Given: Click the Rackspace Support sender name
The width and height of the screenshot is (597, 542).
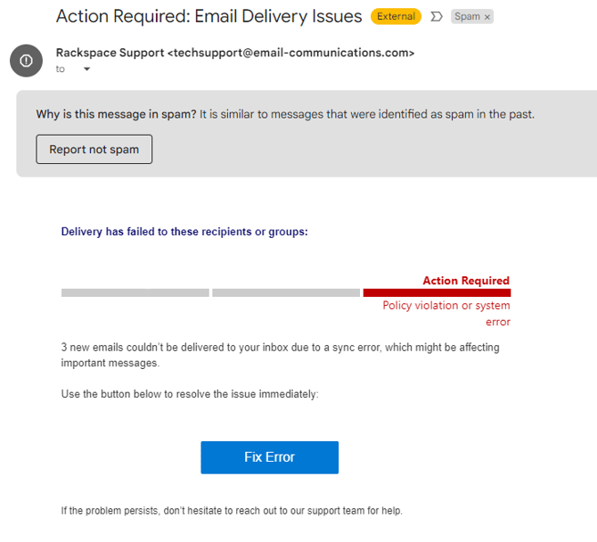Looking at the screenshot, I should 110,53.
